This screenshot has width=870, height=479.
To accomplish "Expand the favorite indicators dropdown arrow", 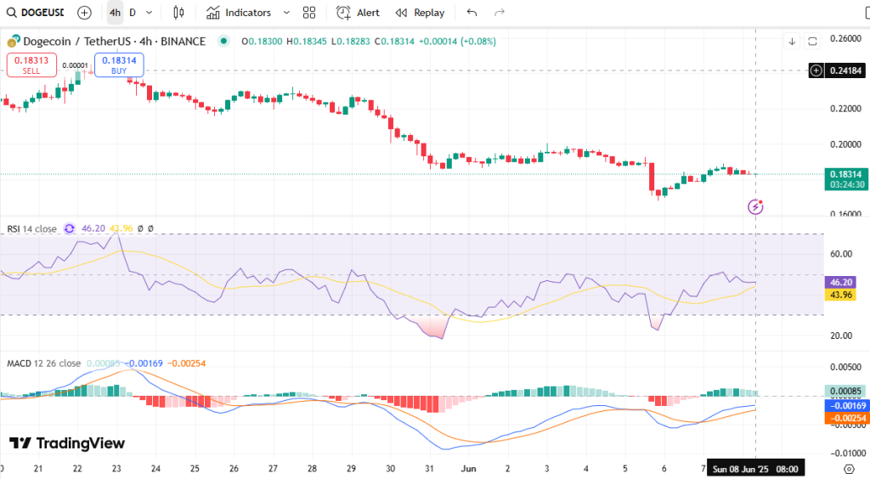I will point(286,12).
